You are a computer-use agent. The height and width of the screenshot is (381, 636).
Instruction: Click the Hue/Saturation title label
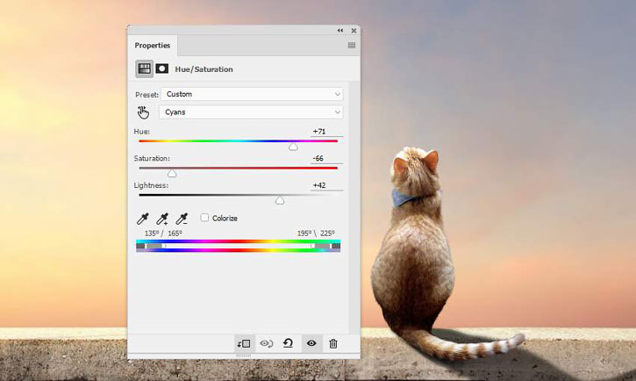tap(204, 69)
